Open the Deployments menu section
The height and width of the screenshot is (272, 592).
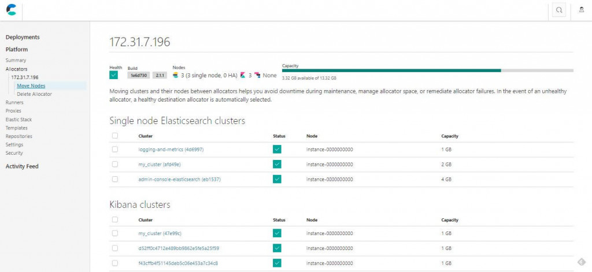(x=23, y=37)
